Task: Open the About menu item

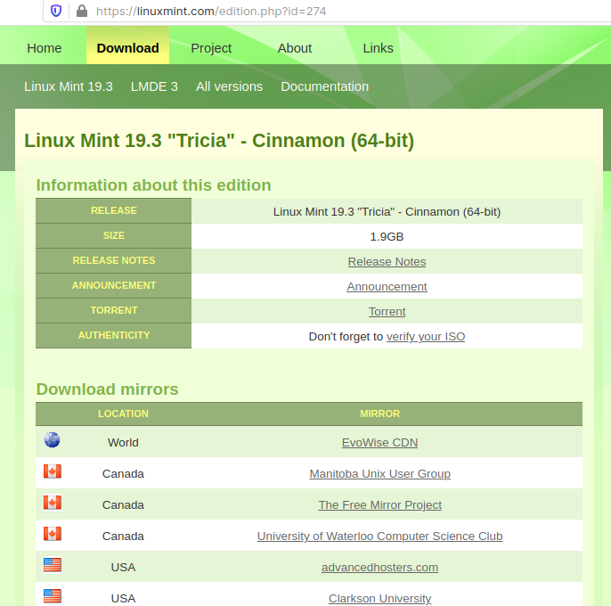Action: point(295,48)
